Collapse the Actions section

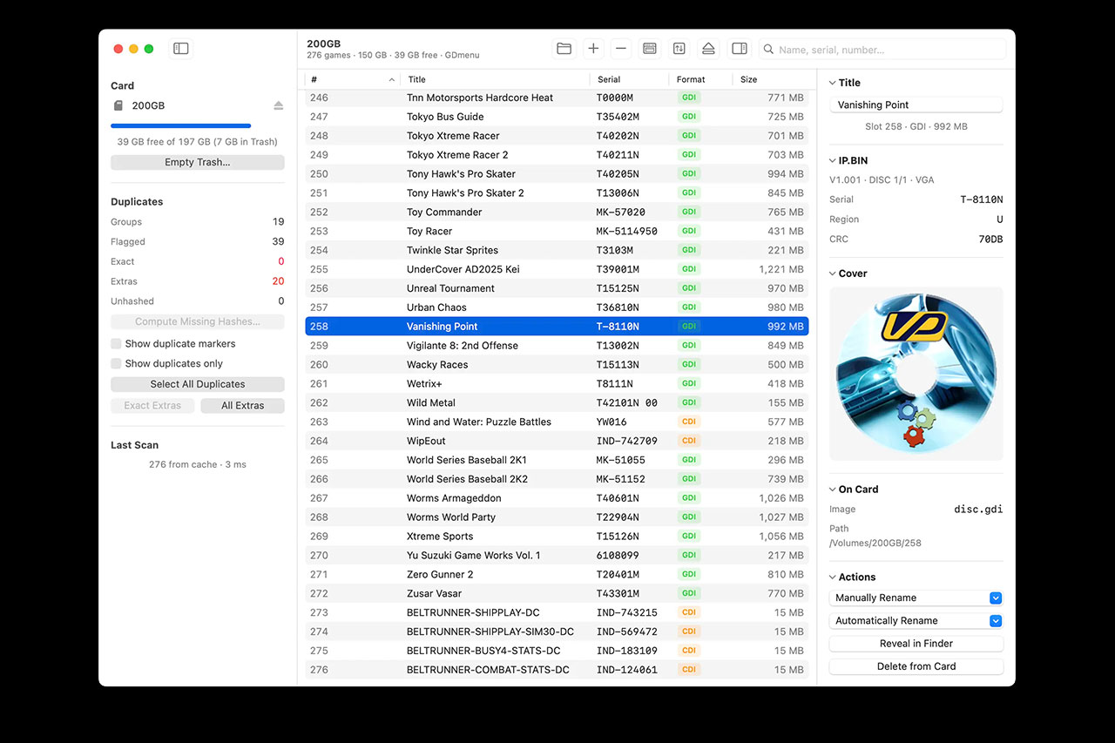pyautogui.click(x=832, y=578)
